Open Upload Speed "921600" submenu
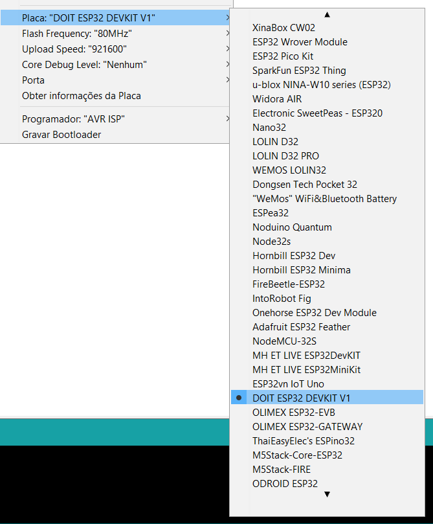Screen dimensions: 433x524 tap(115, 49)
